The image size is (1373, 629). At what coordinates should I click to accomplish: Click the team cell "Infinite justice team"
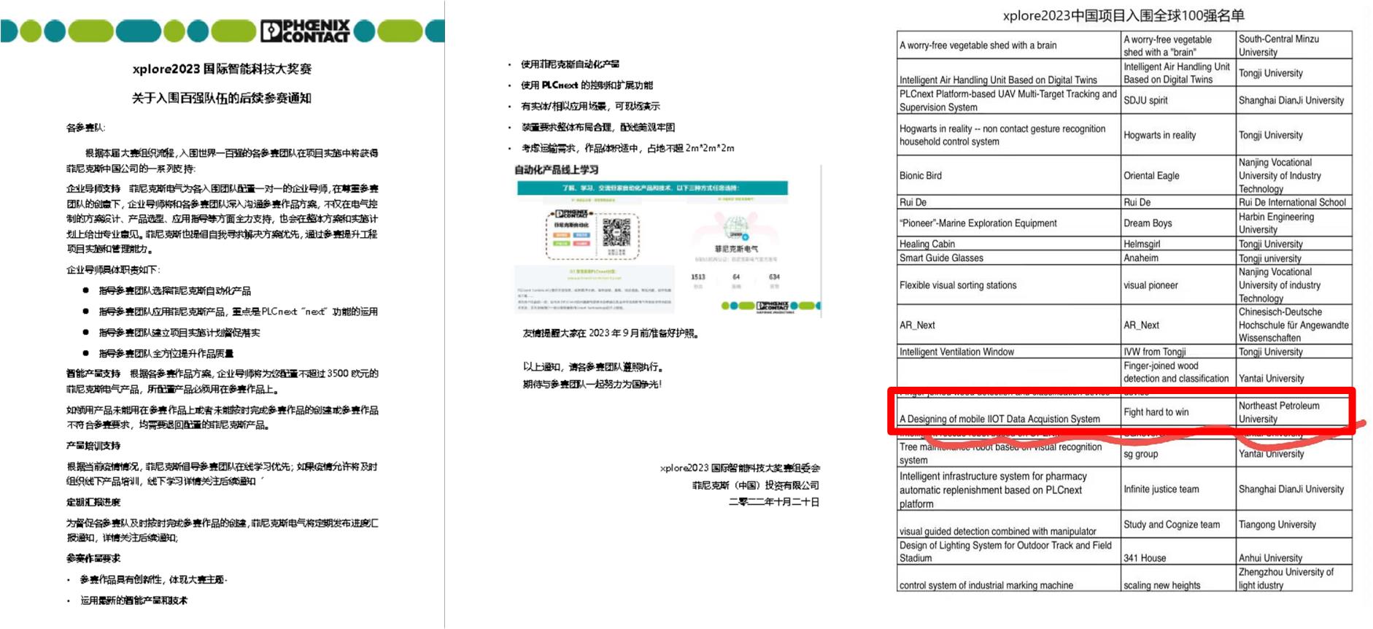(x=1178, y=490)
